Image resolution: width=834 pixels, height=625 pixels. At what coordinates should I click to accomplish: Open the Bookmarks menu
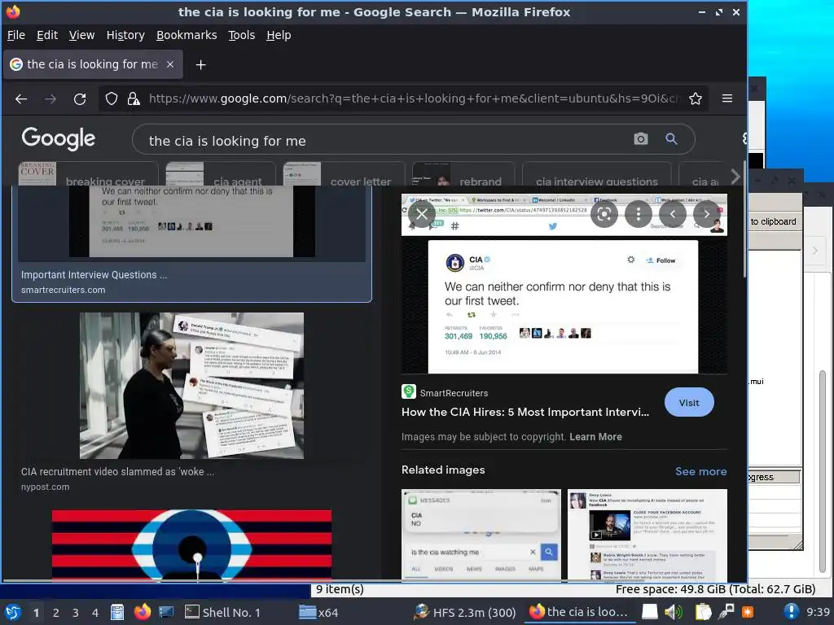tap(187, 35)
